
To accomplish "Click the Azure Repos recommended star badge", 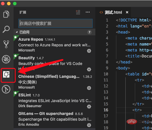I will (16, 37).
